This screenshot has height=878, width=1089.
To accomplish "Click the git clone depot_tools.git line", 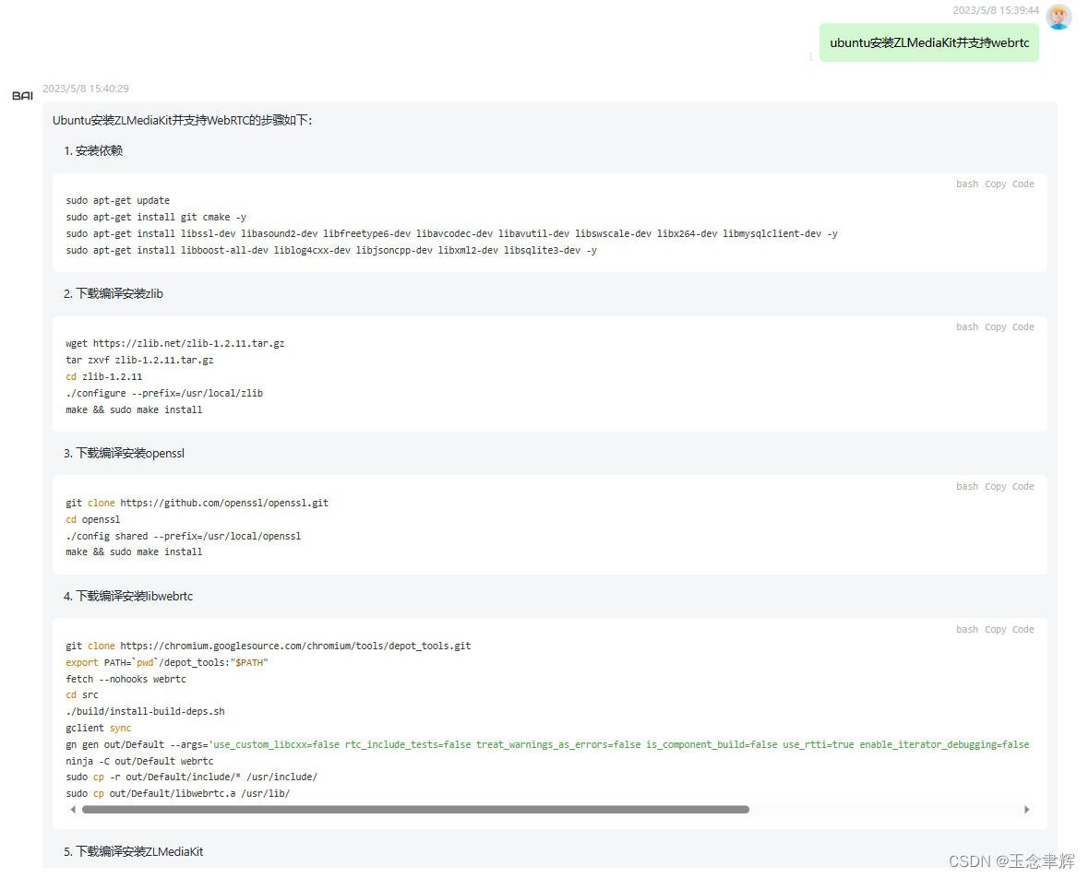I will coord(268,647).
